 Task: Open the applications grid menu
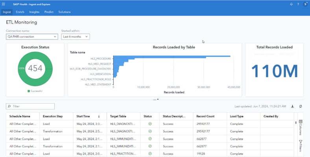click(x=4, y=4)
